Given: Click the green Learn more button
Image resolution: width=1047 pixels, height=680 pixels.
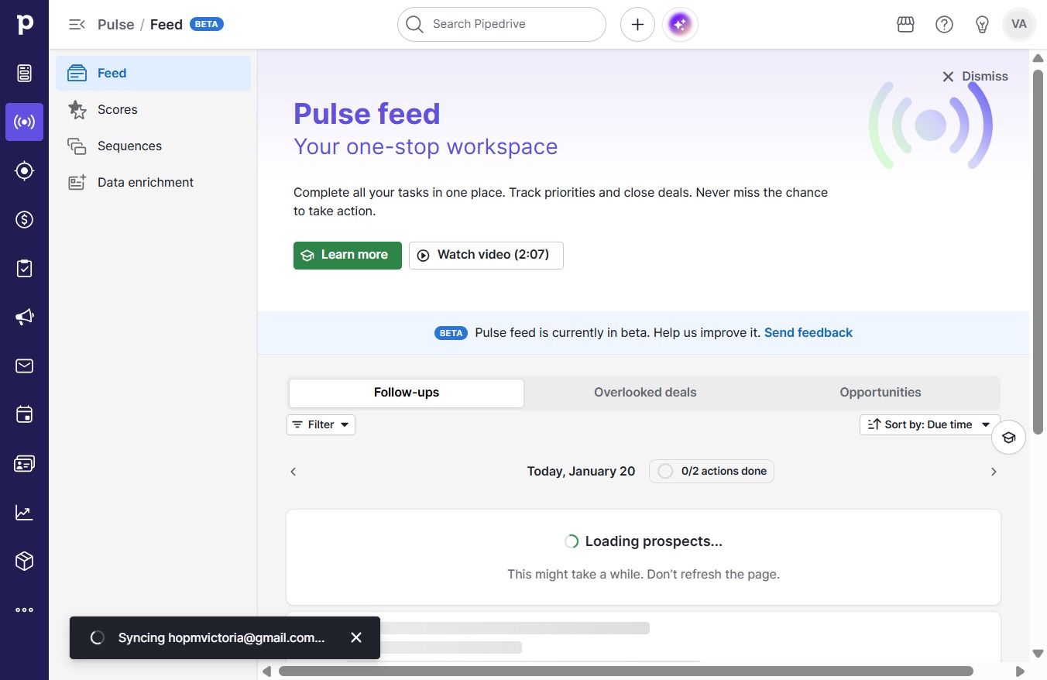Looking at the screenshot, I should 348,256.
